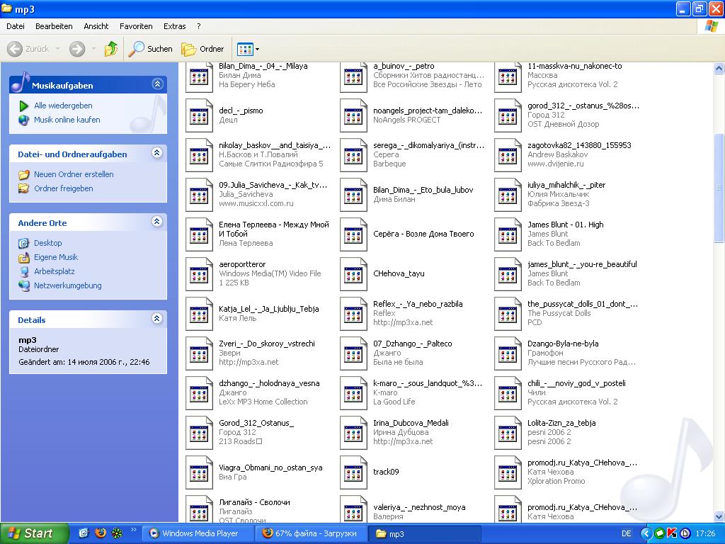Select the Gorod_312_Ostanus_ file icon
Viewport: 725px width, 544px height.
199,433
